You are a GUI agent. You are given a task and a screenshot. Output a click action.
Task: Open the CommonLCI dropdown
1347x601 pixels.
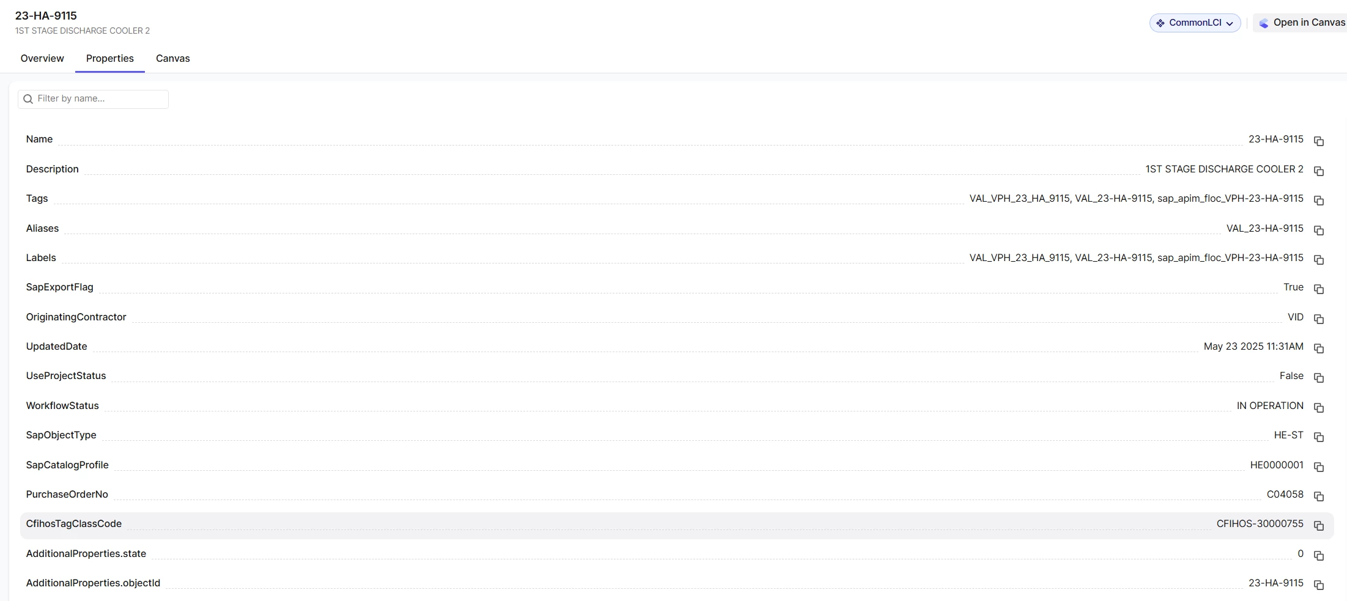point(1195,23)
